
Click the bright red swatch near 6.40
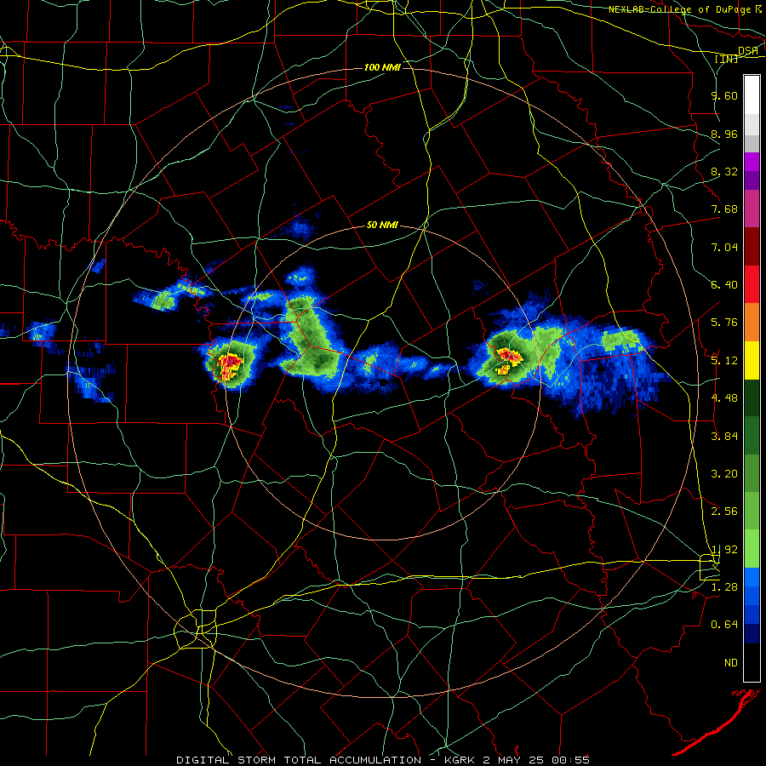coord(752,284)
